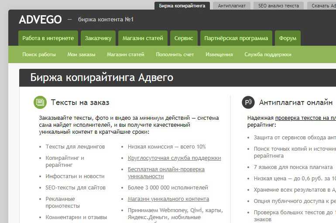This screenshot has width=336, height=223.
Task: Click 'Низкая комиссия — всего 10%'
Action: [x=167, y=147]
